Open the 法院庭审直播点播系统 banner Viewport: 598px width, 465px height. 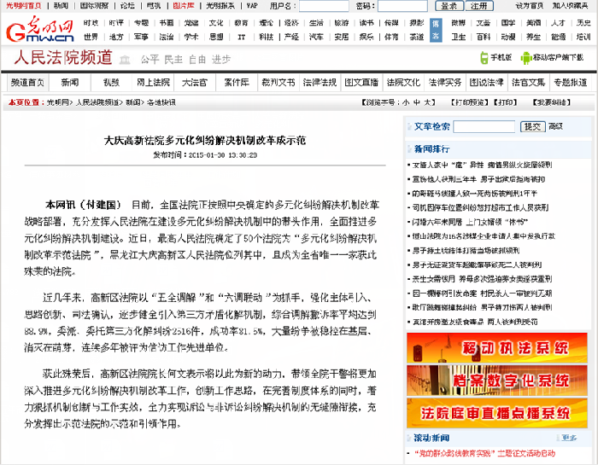pyautogui.click(x=497, y=413)
